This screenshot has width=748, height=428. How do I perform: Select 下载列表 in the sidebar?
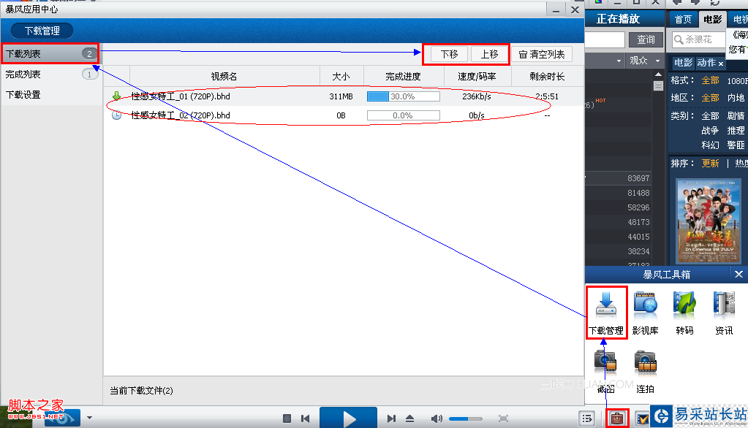(50, 54)
